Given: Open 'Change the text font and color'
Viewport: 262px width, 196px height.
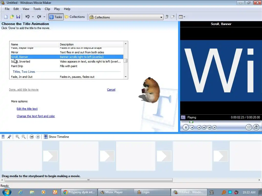Looking at the screenshot, I should pyautogui.click(x=36, y=116).
